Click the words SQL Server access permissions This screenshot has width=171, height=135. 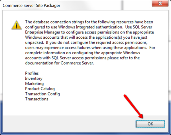pyautogui.click(x=79, y=58)
